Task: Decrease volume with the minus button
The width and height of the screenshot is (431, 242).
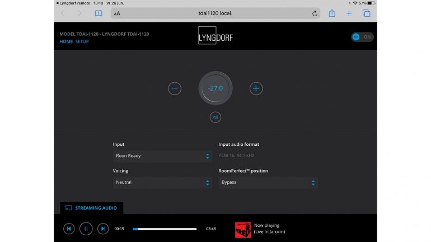Action: pyautogui.click(x=175, y=88)
